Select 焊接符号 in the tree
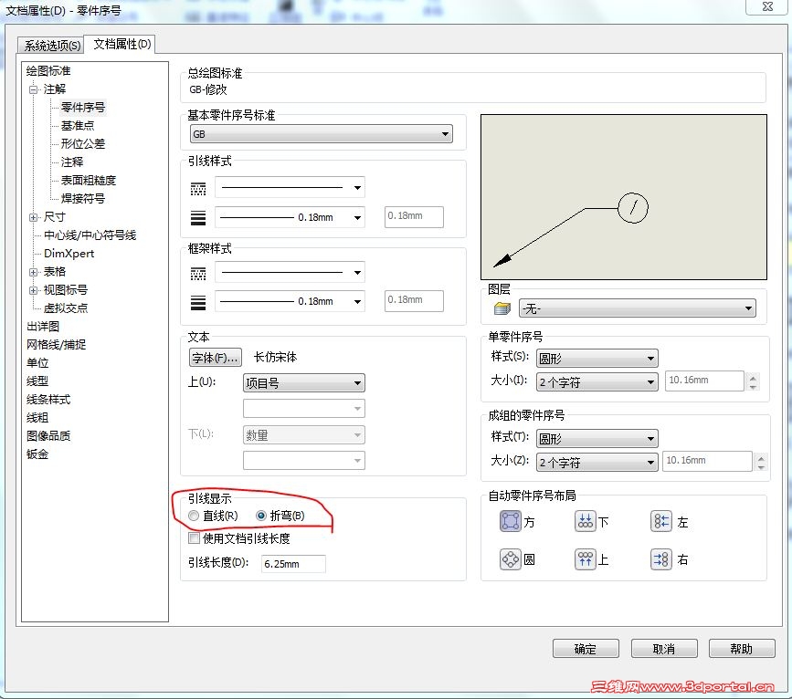792x699 pixels. pyautogui.click(x=83, y=198)
